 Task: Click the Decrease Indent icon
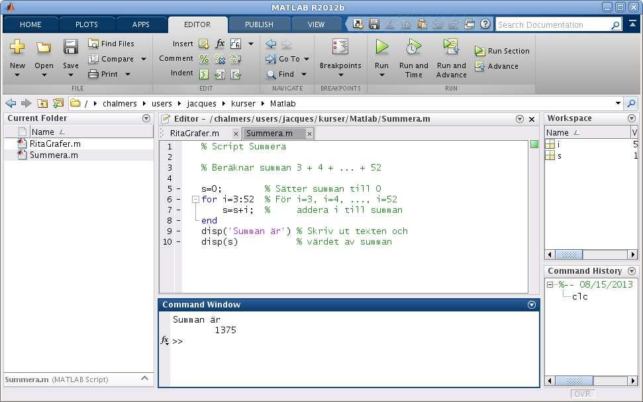pyautogui.click(x=236, y=74)
